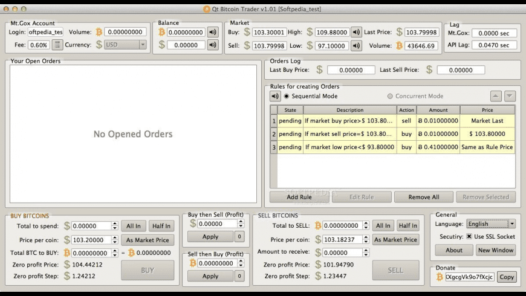Click the Add Rule button

299,197
